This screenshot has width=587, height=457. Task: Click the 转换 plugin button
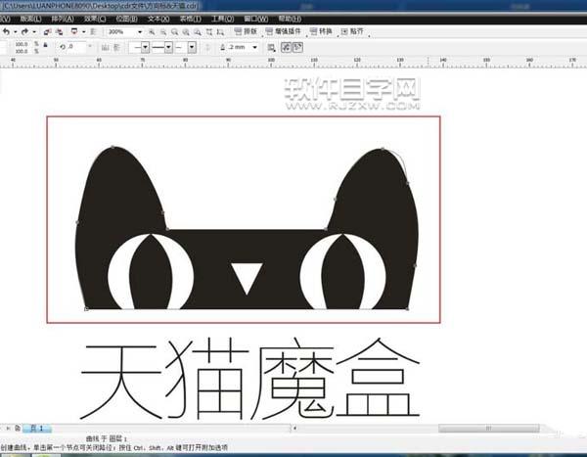tap(322, 31)
